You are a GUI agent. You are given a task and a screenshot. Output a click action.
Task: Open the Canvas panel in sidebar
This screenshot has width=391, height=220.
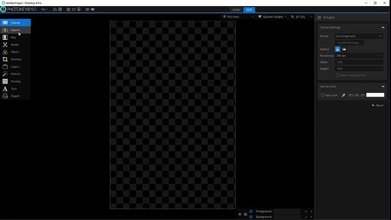(x=15, y=23)
